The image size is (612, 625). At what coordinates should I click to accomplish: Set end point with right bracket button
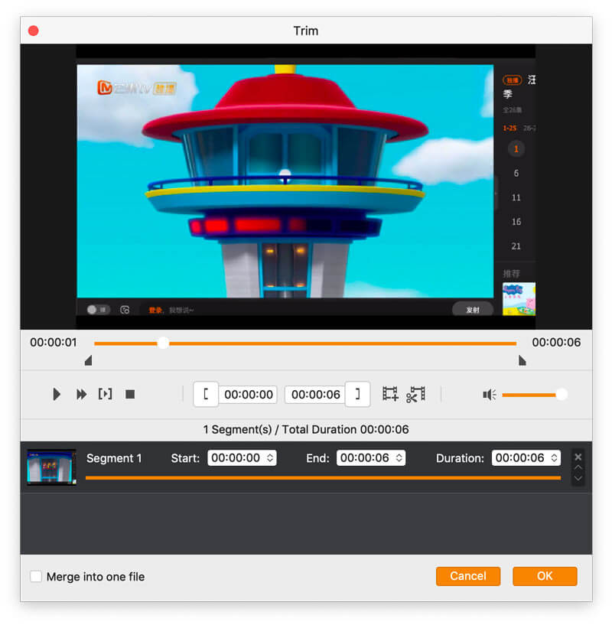point(358,394)
